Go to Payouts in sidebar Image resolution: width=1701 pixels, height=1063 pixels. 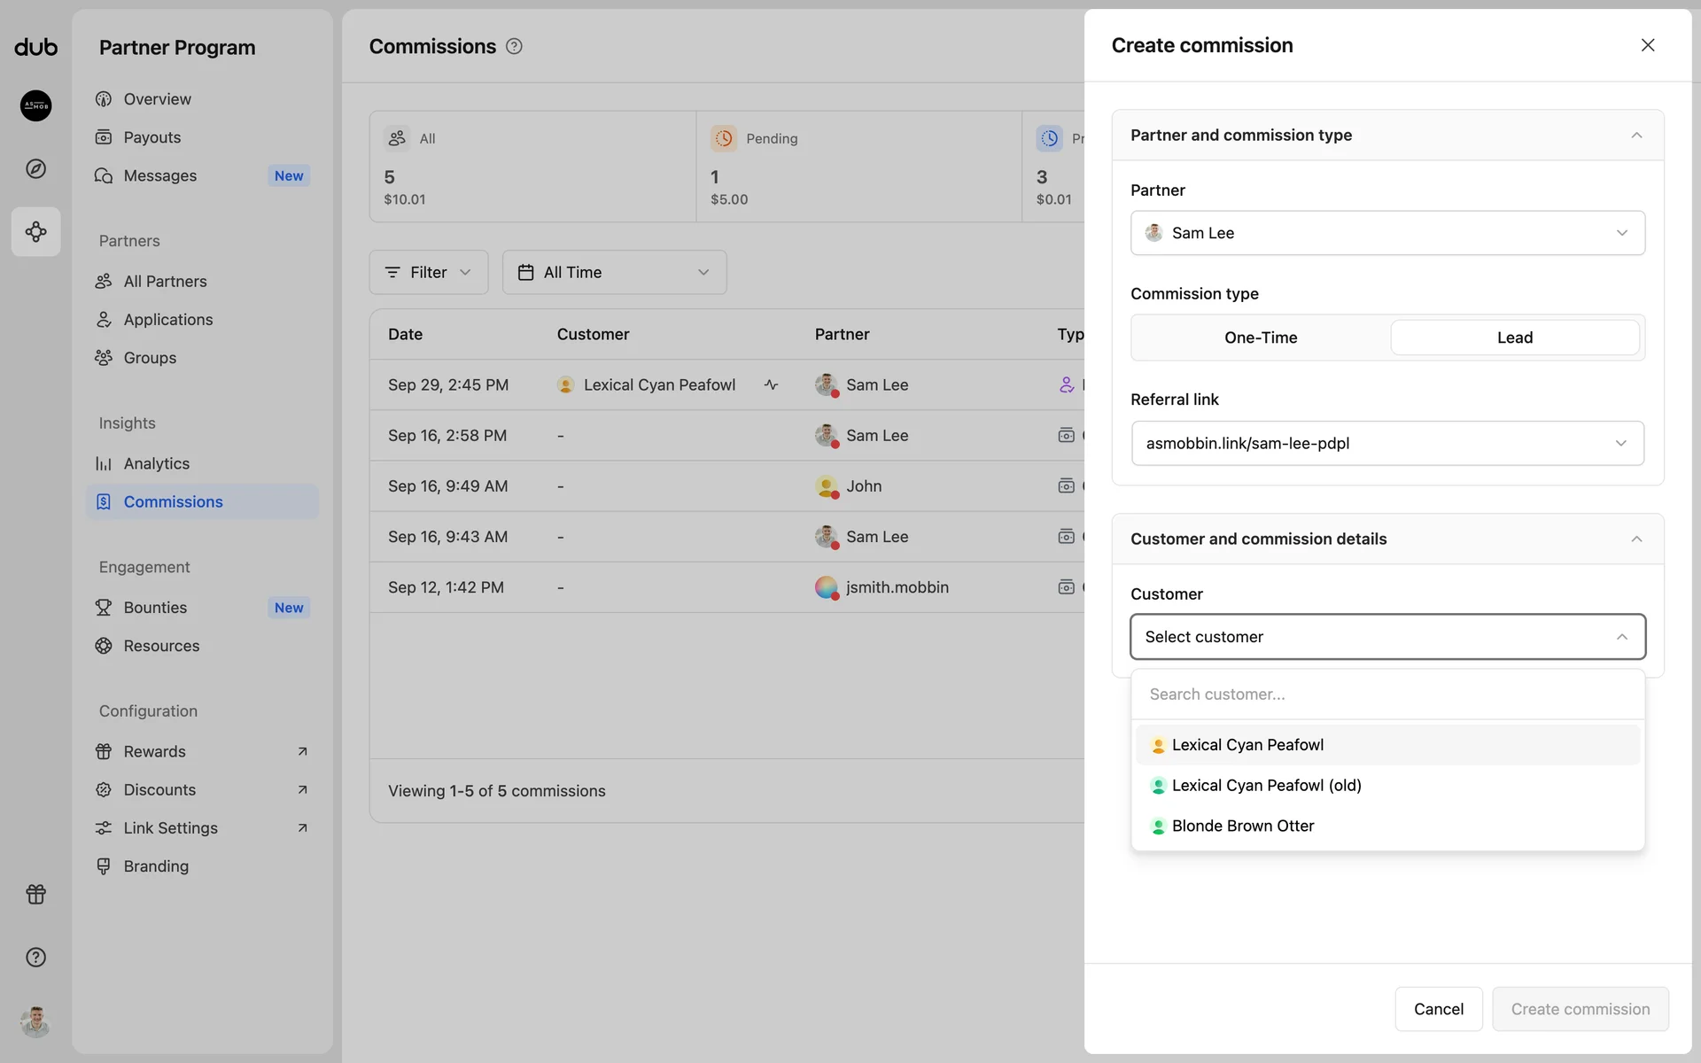151,137
